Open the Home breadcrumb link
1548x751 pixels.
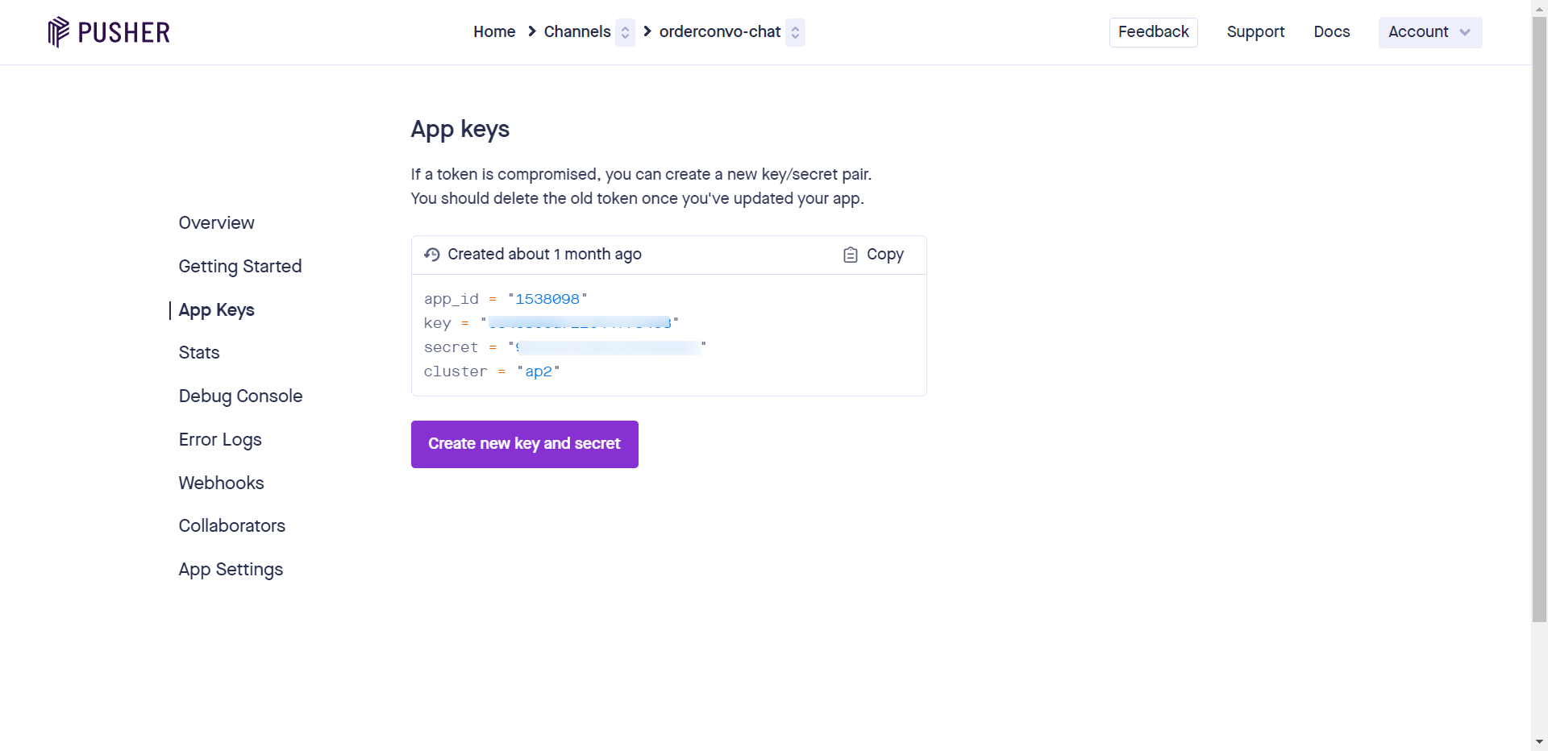pyautogui.click(x=494, y=32)
